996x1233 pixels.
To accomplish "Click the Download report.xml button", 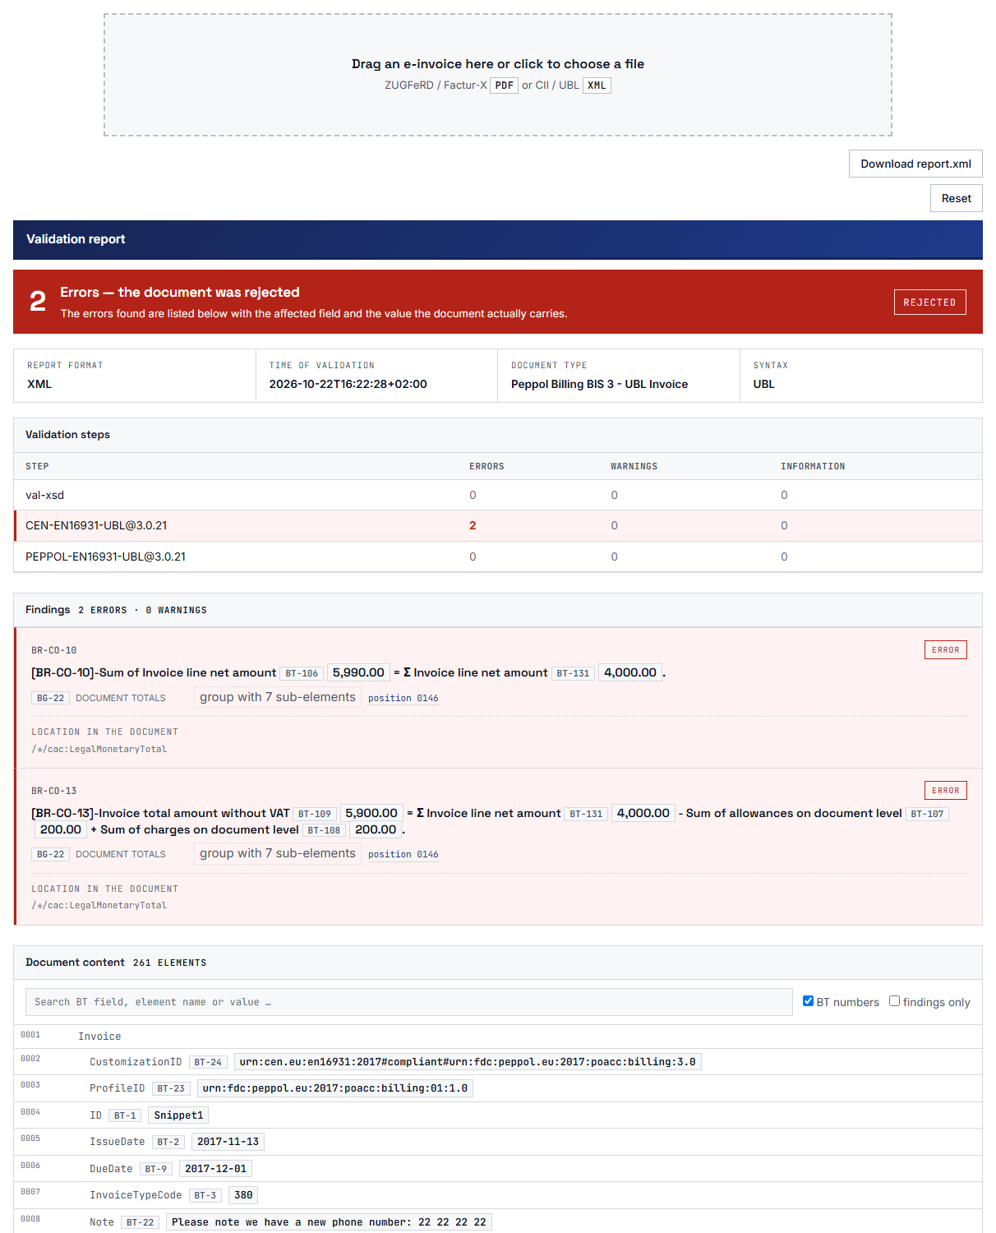I will [915, 164].
